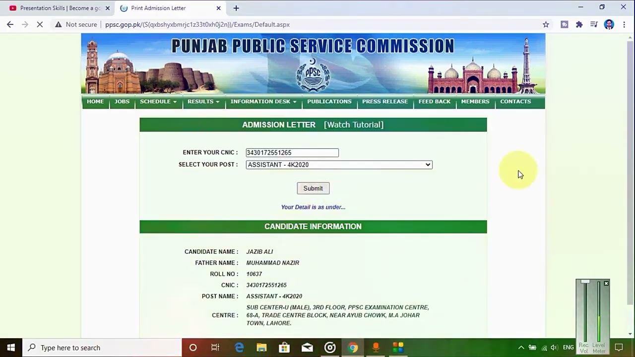Open the HOME menu item
Screen dimensions: 635x357
tap(95, 101)
